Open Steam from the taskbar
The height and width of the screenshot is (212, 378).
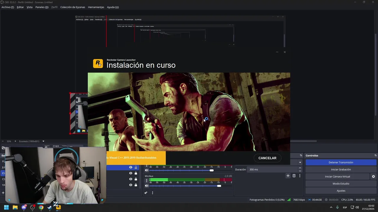(x=50, y=207)
